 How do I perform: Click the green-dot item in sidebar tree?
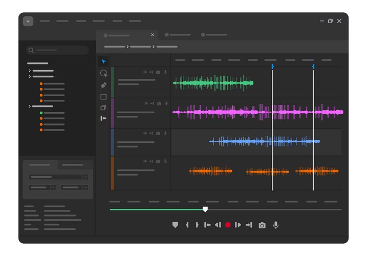coord(53,113)
